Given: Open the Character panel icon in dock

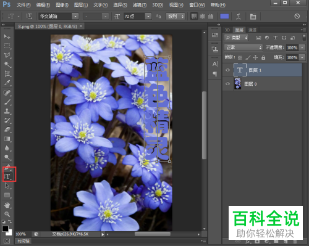Looking at the screenshot, I should click(x=215, y=64).
